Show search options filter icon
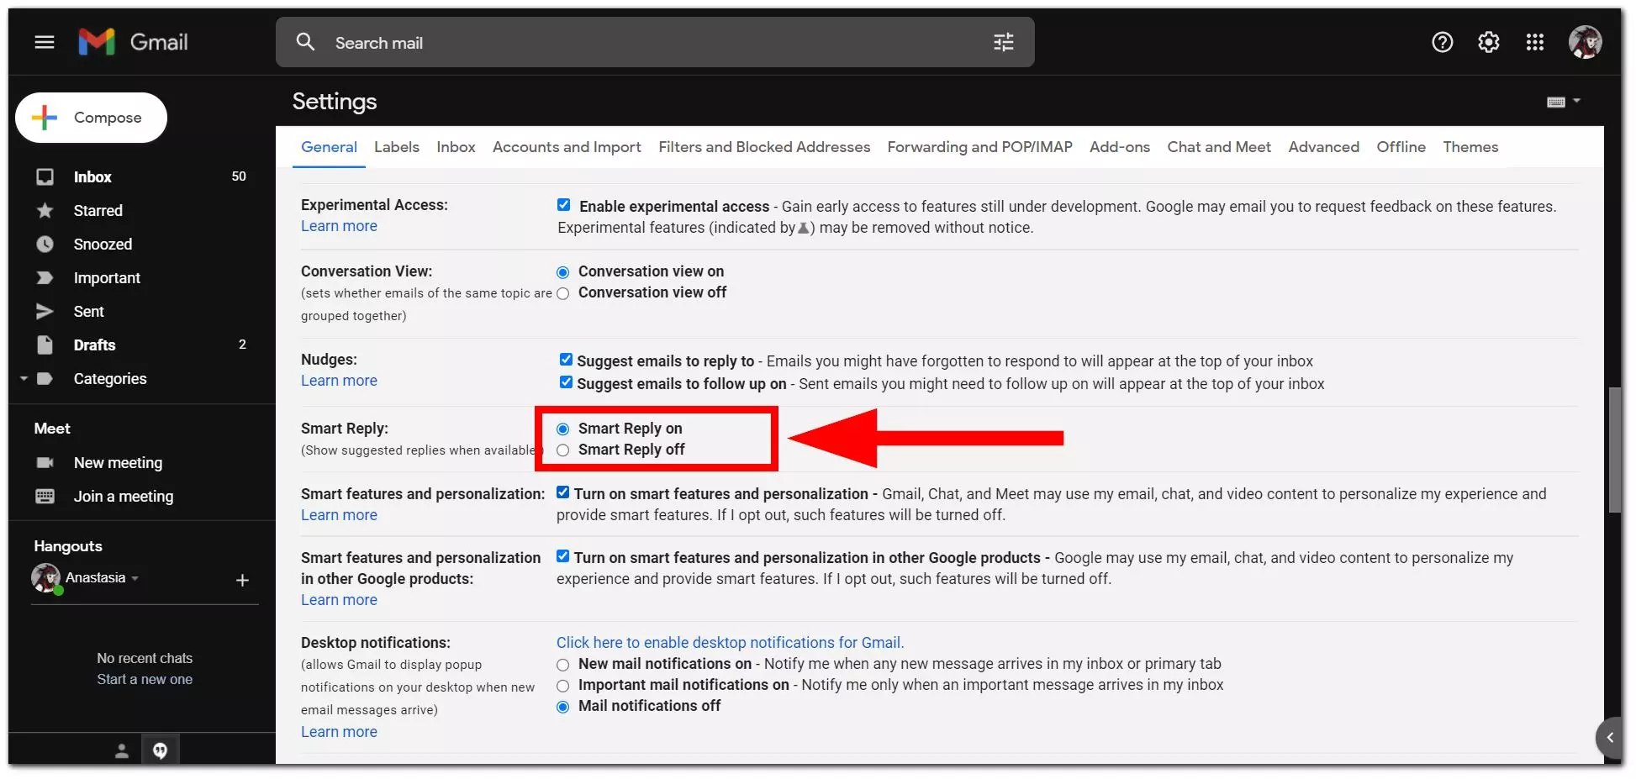1636x779 pixels. click(x=1004, y=42)
